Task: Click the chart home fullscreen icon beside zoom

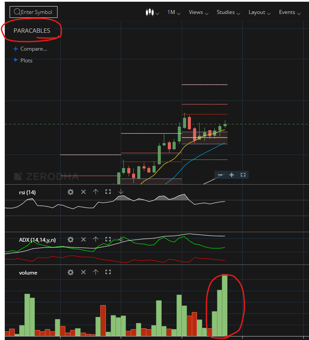Action: click(243, 175)
